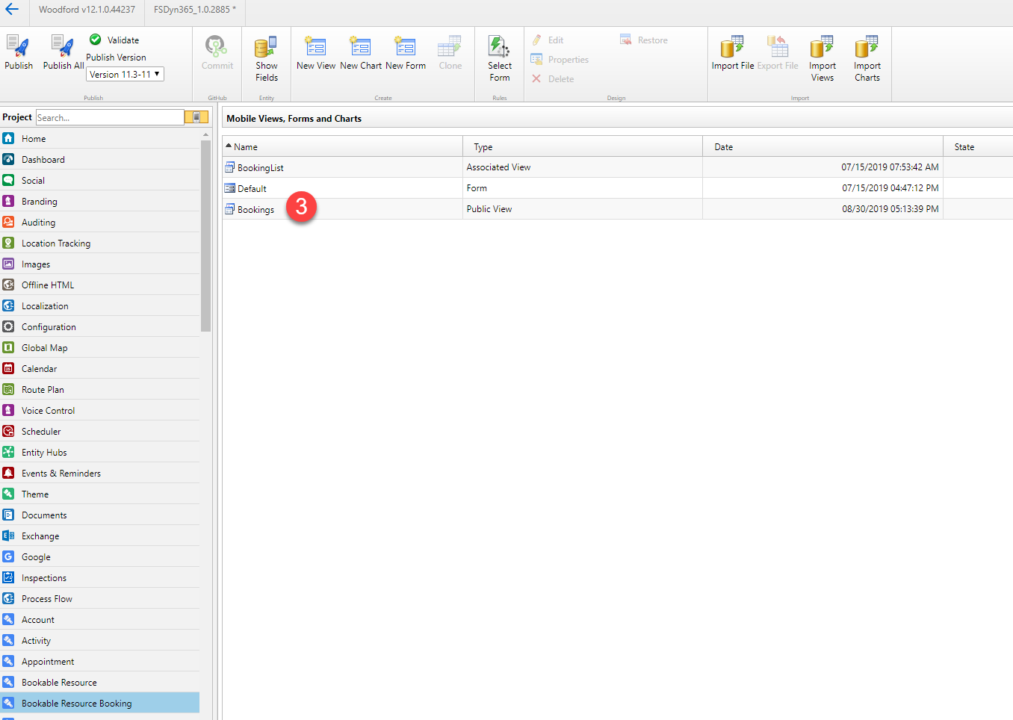This screenshot has width=1013, height=720.
Task: Sort by the State column header
Action: click(x=978, y=147)
